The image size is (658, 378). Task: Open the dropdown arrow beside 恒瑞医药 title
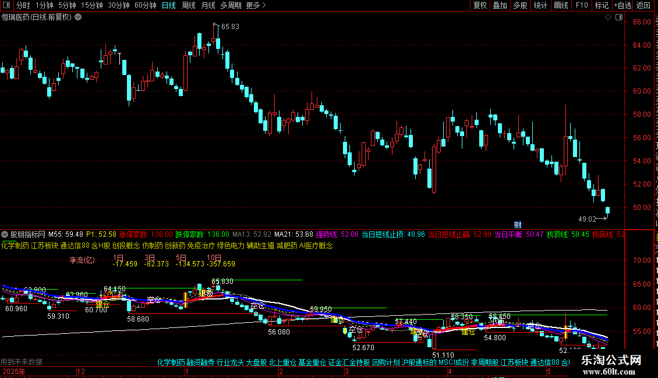(78, 17)
